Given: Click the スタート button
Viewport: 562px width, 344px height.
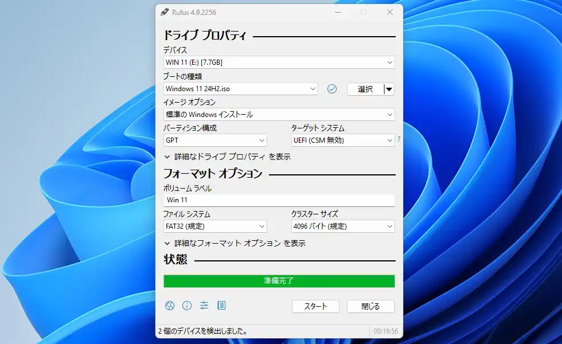Looking at the screenshot, I should tap(315, 306).
